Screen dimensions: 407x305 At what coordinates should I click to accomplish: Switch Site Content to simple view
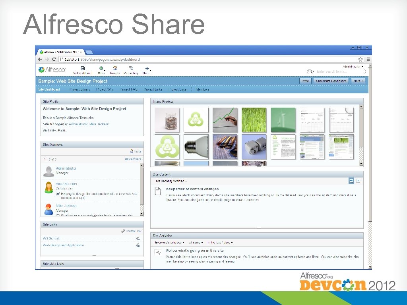pos(351,181)
